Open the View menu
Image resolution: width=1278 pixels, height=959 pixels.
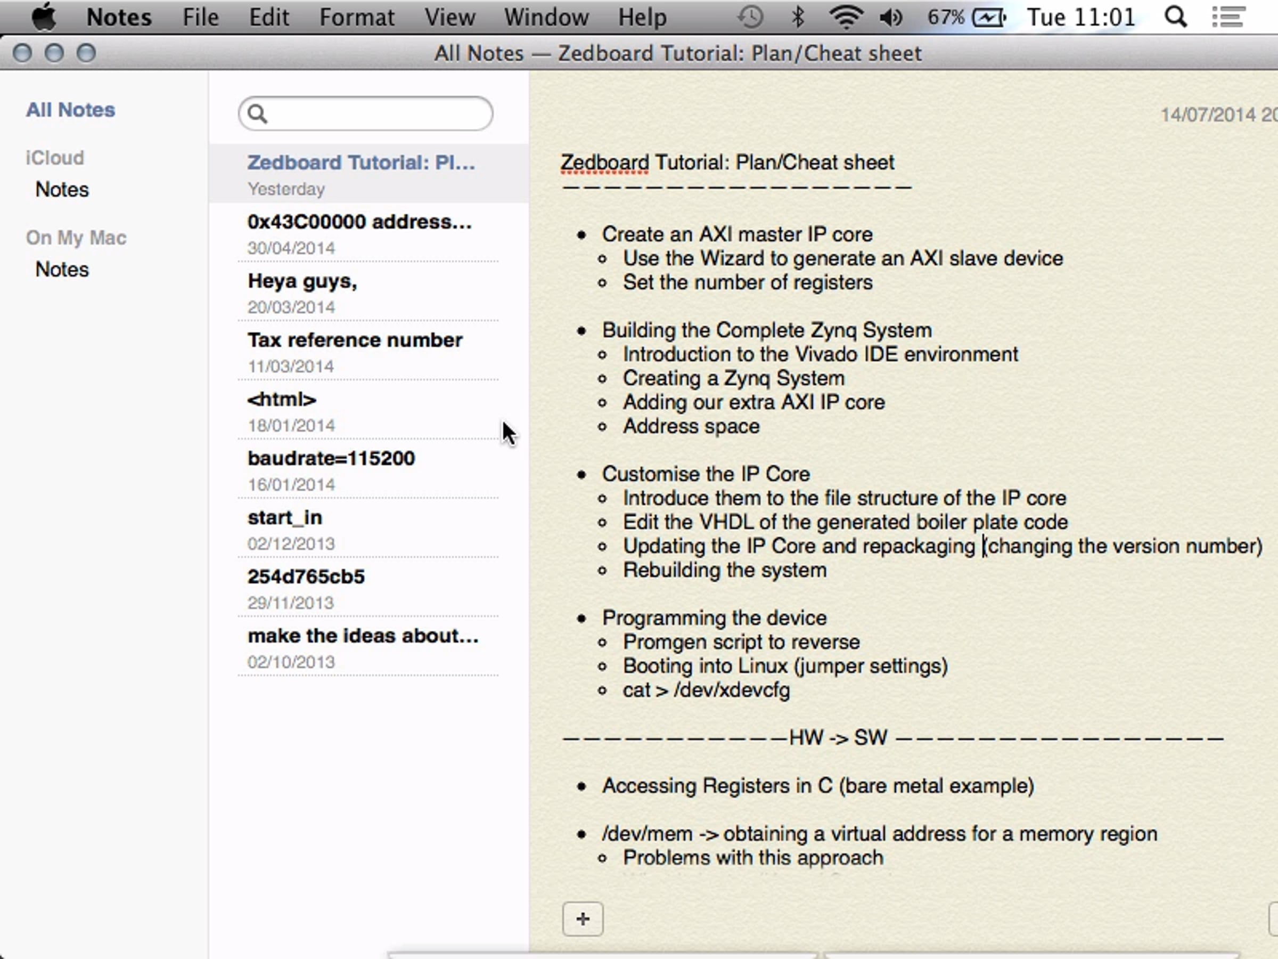449,18
